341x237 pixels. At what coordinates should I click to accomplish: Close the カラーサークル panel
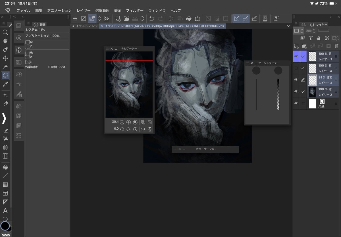click(180, 149)
